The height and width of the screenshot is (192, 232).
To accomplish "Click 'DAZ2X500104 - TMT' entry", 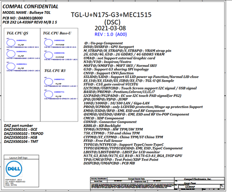I will [21, 141].
